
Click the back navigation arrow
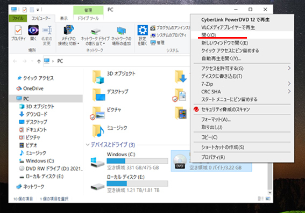pos(15,61)
